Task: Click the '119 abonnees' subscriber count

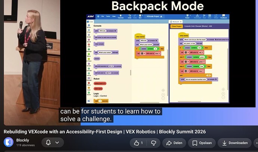Action: 25,145
